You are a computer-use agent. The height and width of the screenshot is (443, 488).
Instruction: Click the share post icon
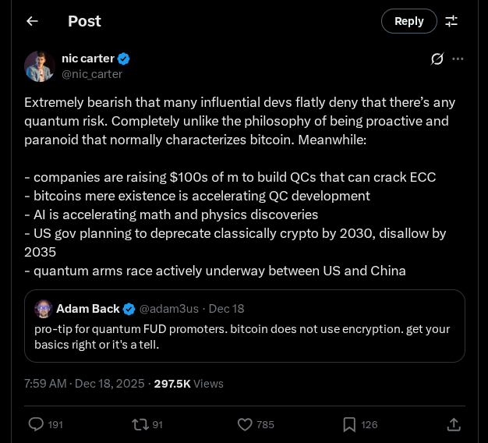[x=453, y=424]
